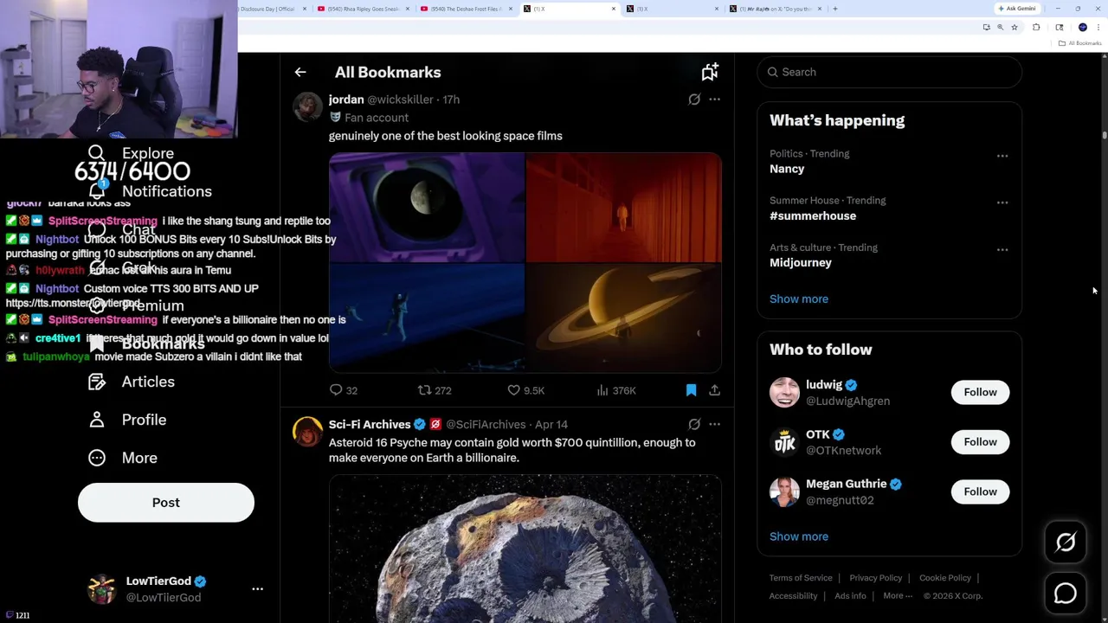
Task: Open the #summerhouse trending topic
Action: coord(813,215)
